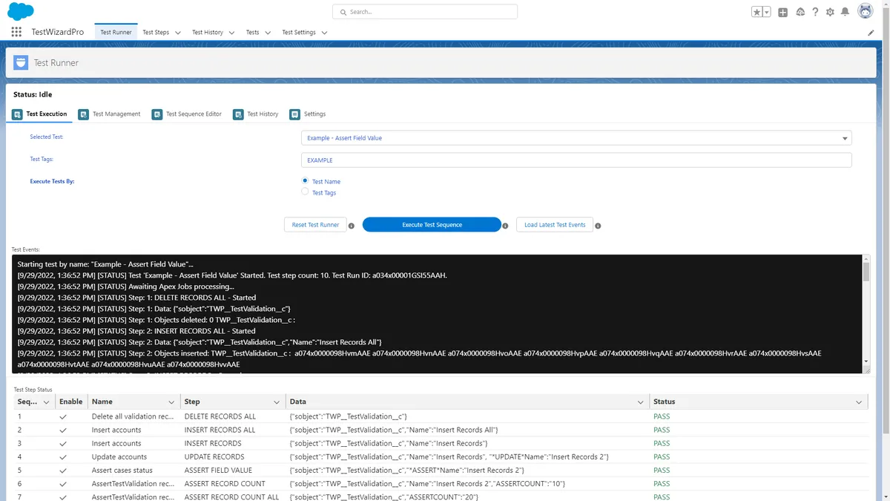This screenshot has width=890, height=501.
Task: Select the 'ASSERT FIELD VALUE' step cell
Action: [x=233, y=471]
